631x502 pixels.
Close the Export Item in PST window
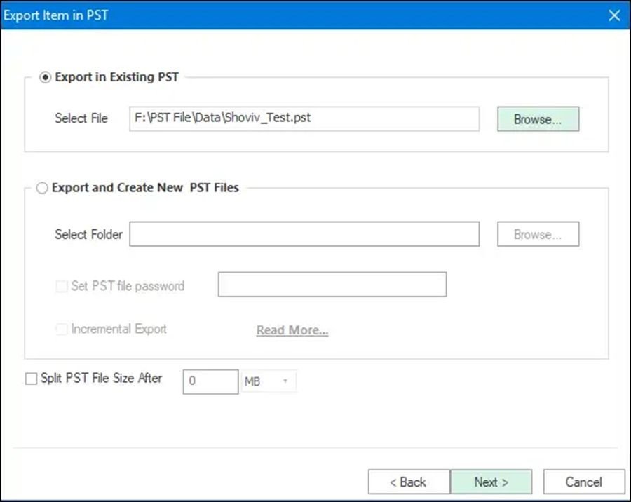point(614,15)
